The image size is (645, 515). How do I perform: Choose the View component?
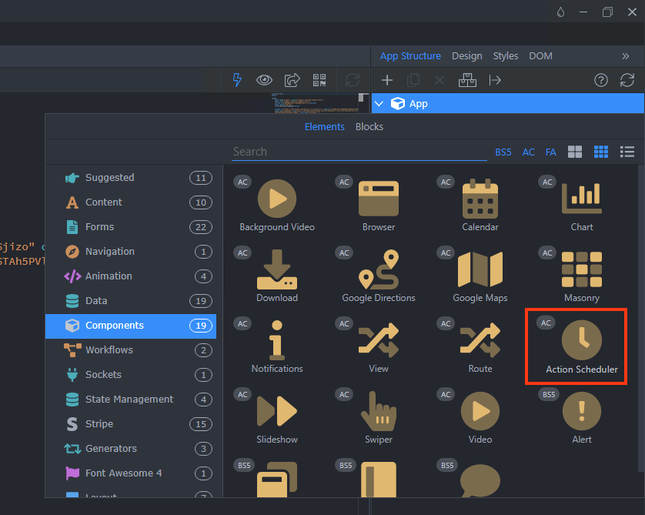[379, 346]
